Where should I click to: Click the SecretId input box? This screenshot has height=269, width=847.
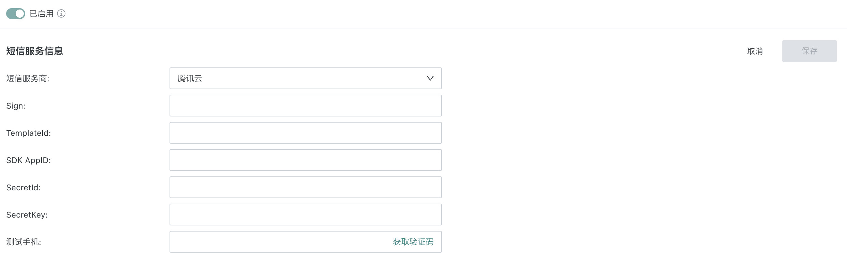click(305, 187)
